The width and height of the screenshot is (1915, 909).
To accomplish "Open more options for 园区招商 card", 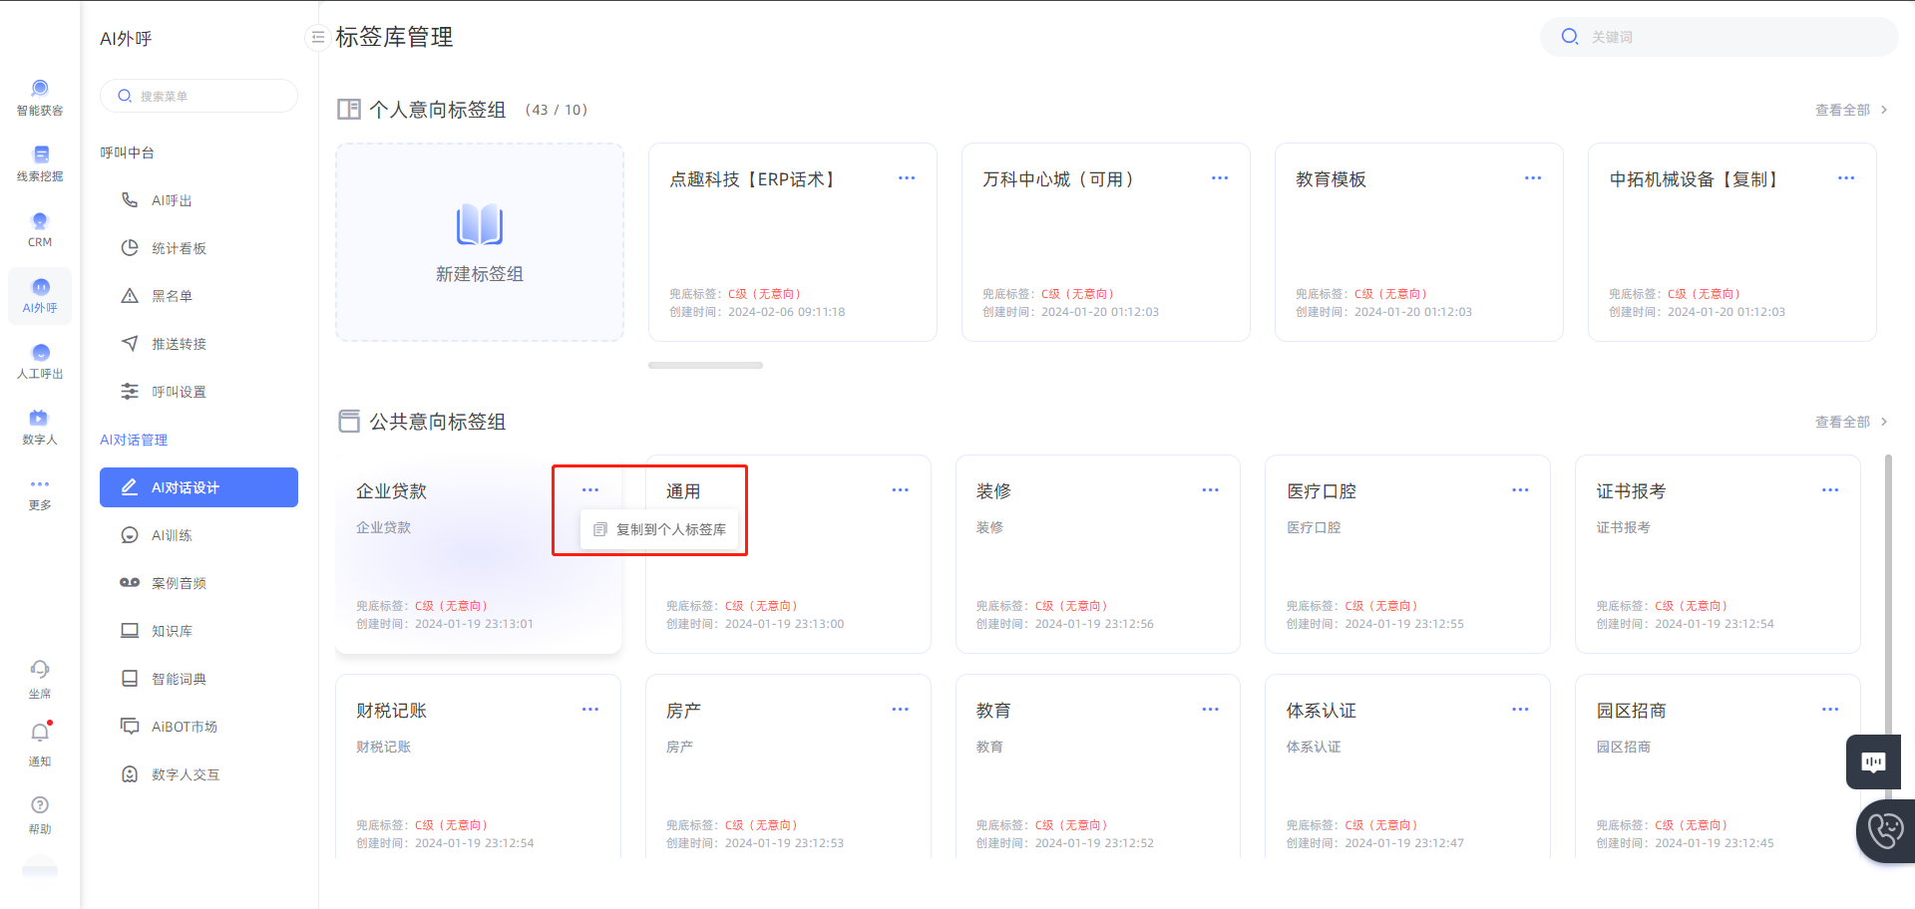I will pyautogui.click(x=1830, y=710).
